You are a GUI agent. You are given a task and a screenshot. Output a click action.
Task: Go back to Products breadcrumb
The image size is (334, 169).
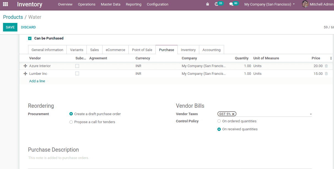click(13, 17)
